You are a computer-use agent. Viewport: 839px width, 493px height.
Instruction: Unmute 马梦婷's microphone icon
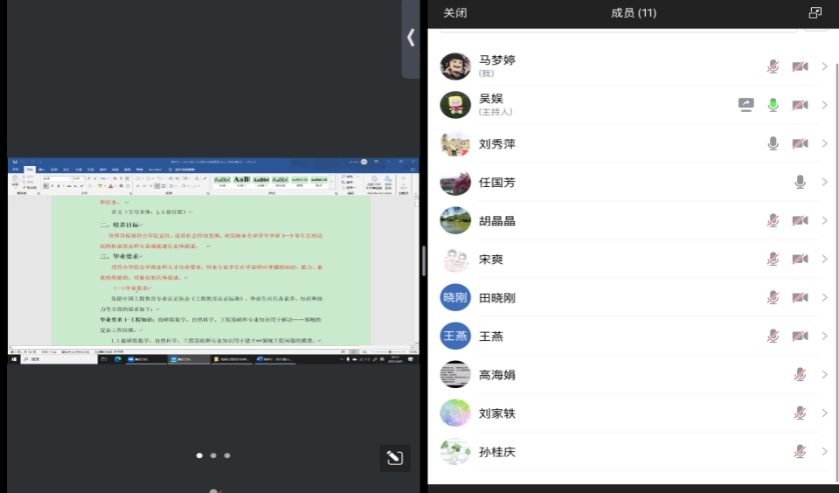tap(773, 66)
